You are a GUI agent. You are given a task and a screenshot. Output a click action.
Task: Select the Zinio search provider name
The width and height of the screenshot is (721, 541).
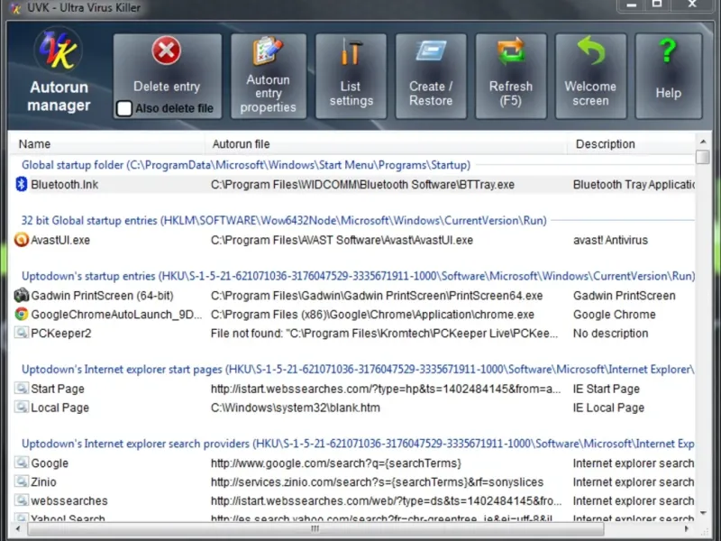coord(43,482)
